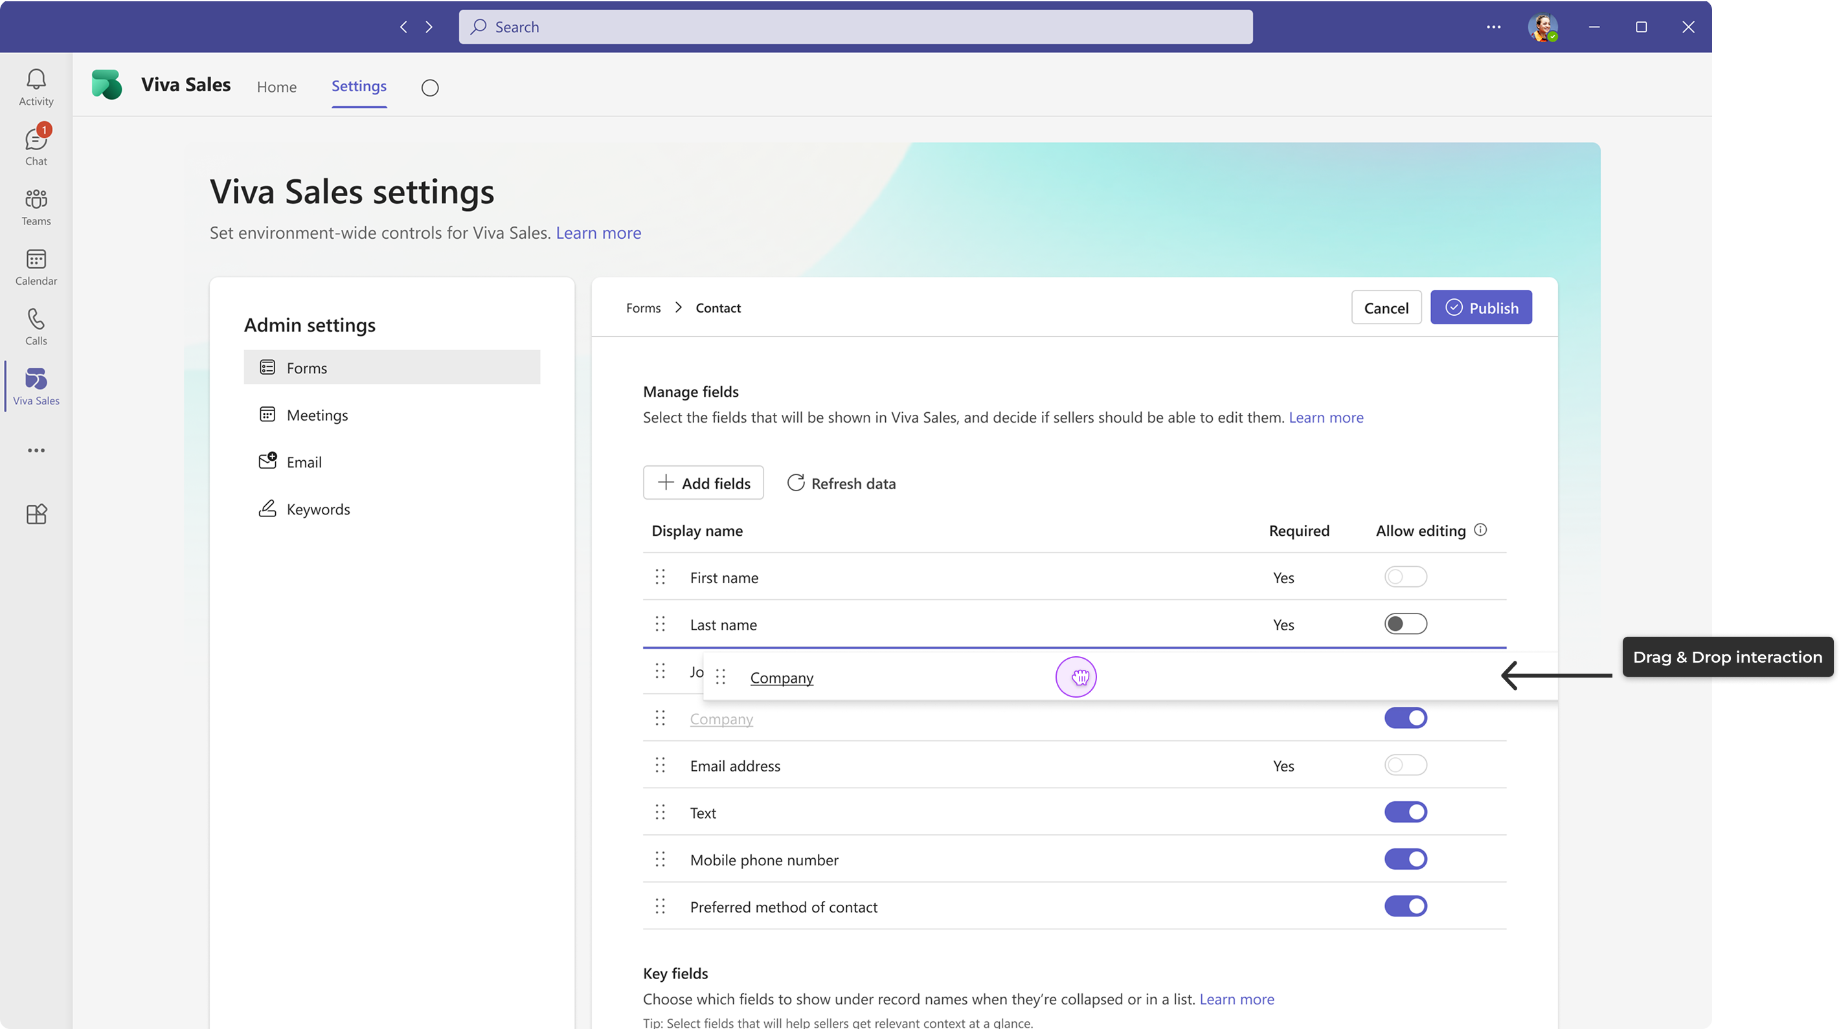Click Yes in the Email address row
The width and height of the screenshot is (1841, 1029).
[x=1283, y=766]
